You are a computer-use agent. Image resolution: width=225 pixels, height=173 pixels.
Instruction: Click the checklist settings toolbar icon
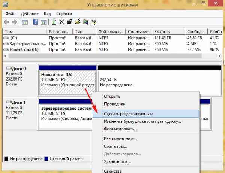click(93, 22)
